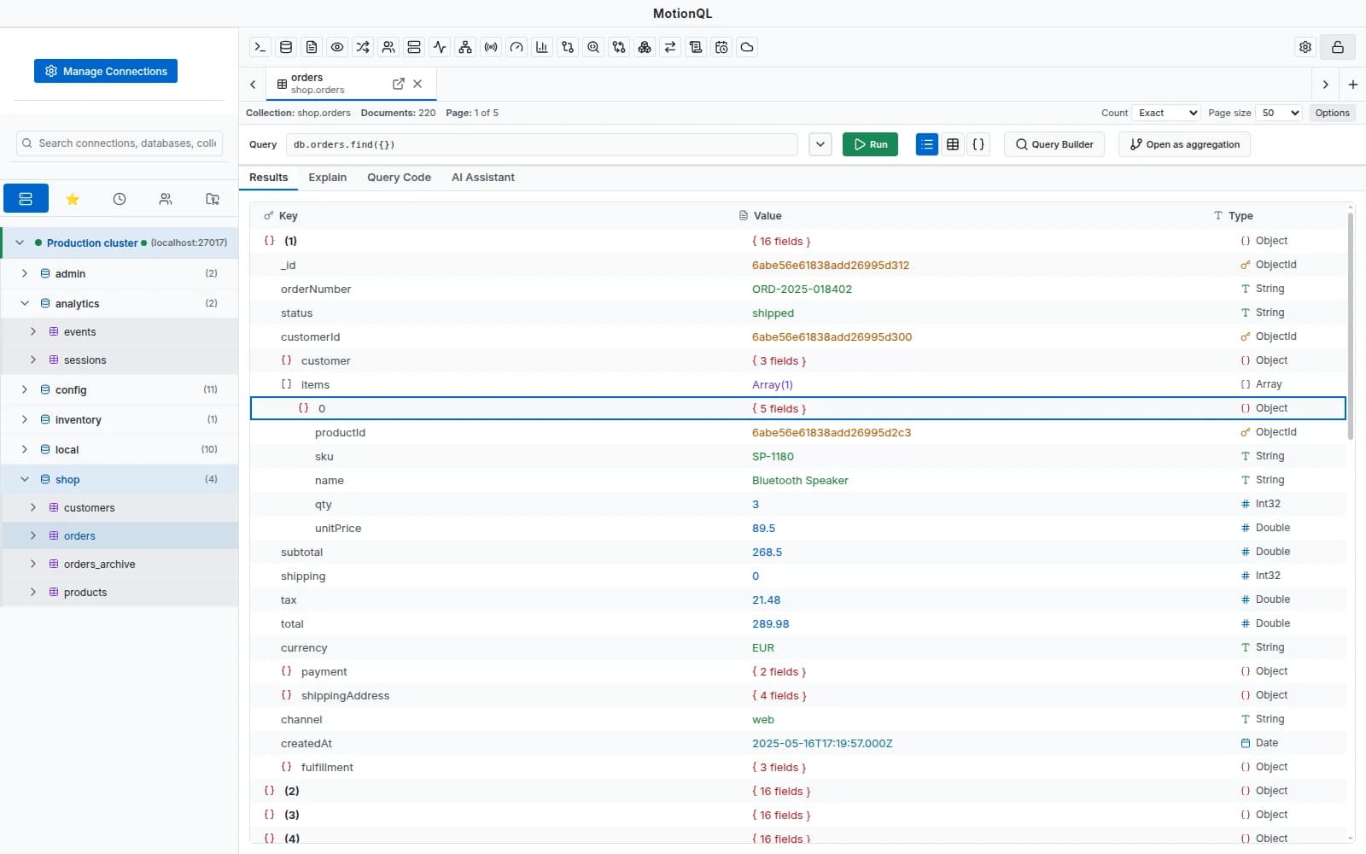Expand the products collection
The height and width of the screenshot is (854, 1366).
(x=33, y=592)
